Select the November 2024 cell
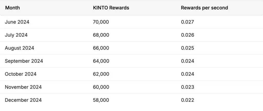This screenshot has width=263, height=111. (x=23, y=87)
